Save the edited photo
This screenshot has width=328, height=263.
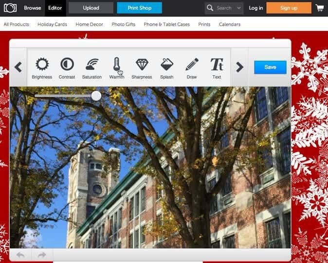pos(270,67)
